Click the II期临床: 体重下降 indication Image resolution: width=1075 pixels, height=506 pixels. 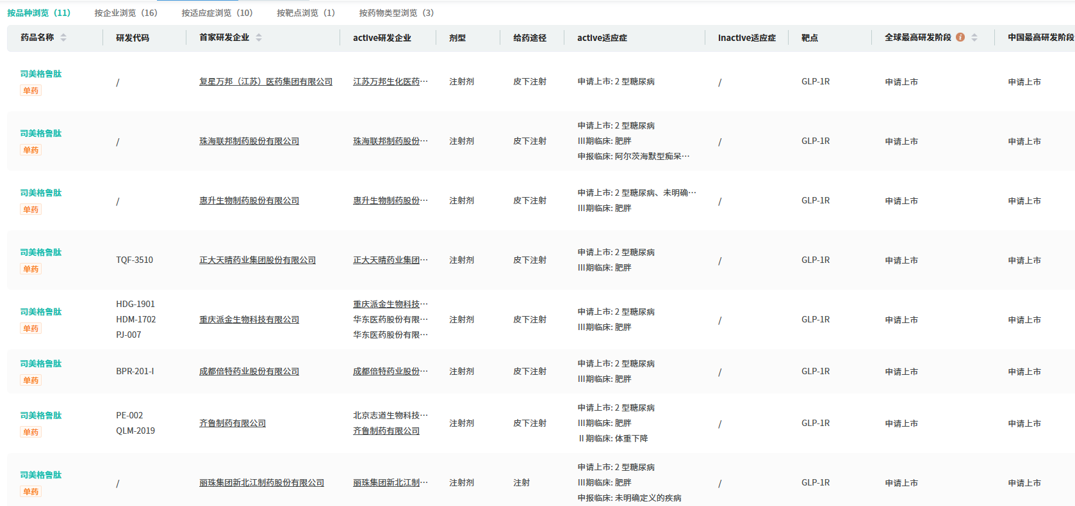click(x=612, y=439)
